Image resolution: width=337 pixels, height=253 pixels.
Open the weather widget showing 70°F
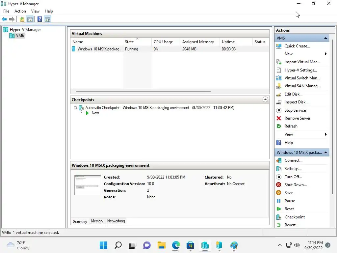point(18,245)
